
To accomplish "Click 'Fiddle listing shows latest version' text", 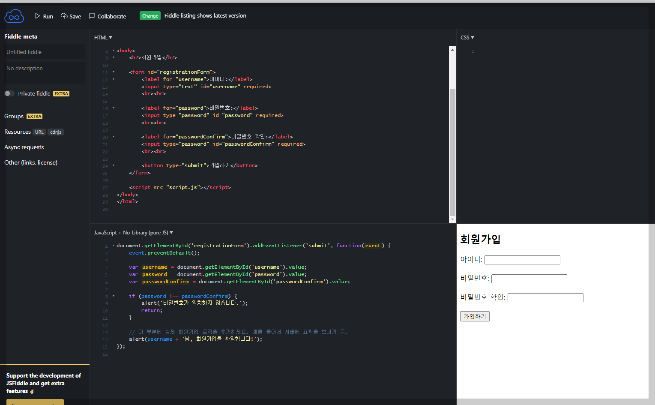I will coord(205,16).
